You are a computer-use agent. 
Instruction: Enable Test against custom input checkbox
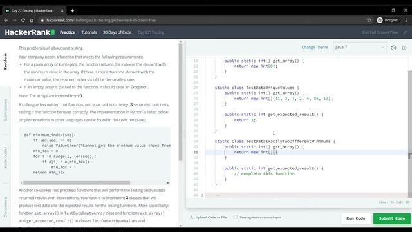(x=236, y=217)
